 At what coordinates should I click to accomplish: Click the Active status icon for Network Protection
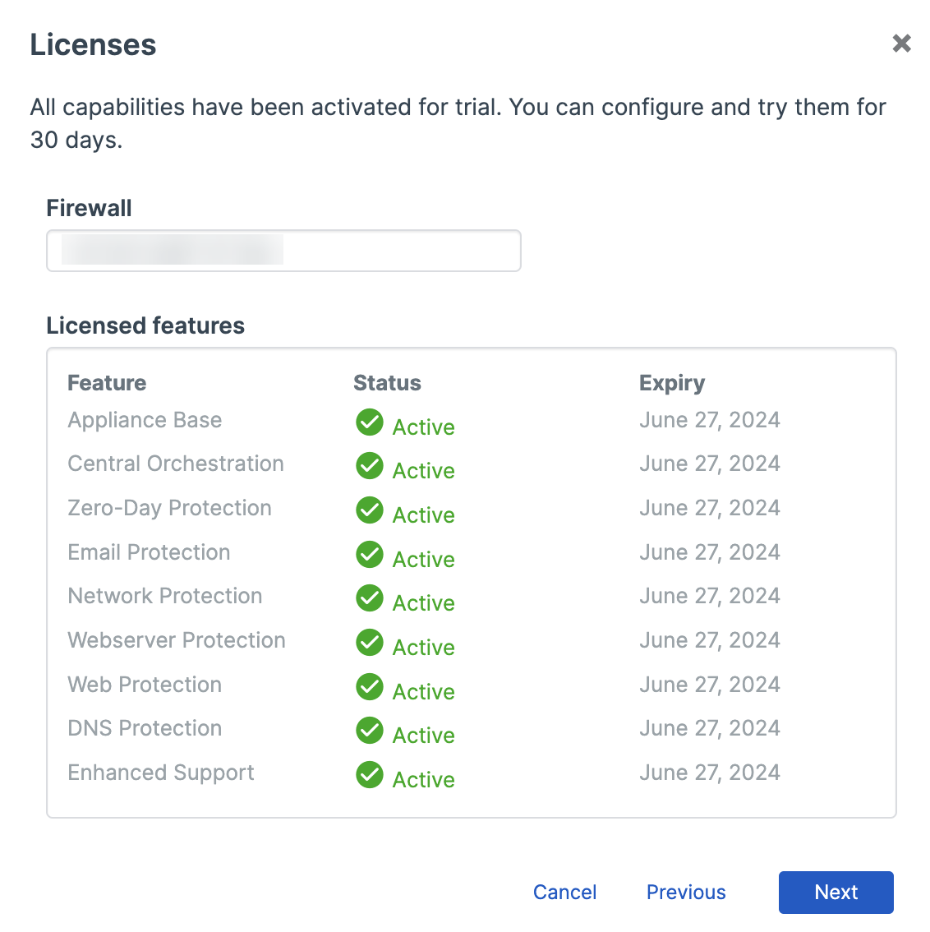coord(370,598)
